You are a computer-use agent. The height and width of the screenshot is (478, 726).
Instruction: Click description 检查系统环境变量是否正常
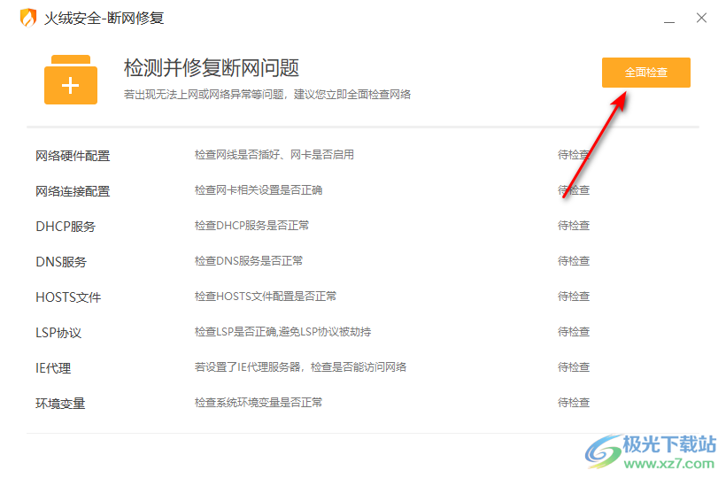pyautogui.click(x=259, y=403)
